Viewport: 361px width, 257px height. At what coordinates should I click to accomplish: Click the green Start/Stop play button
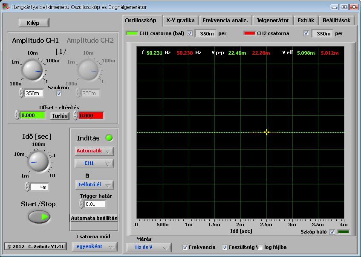(x=39, y=217)
